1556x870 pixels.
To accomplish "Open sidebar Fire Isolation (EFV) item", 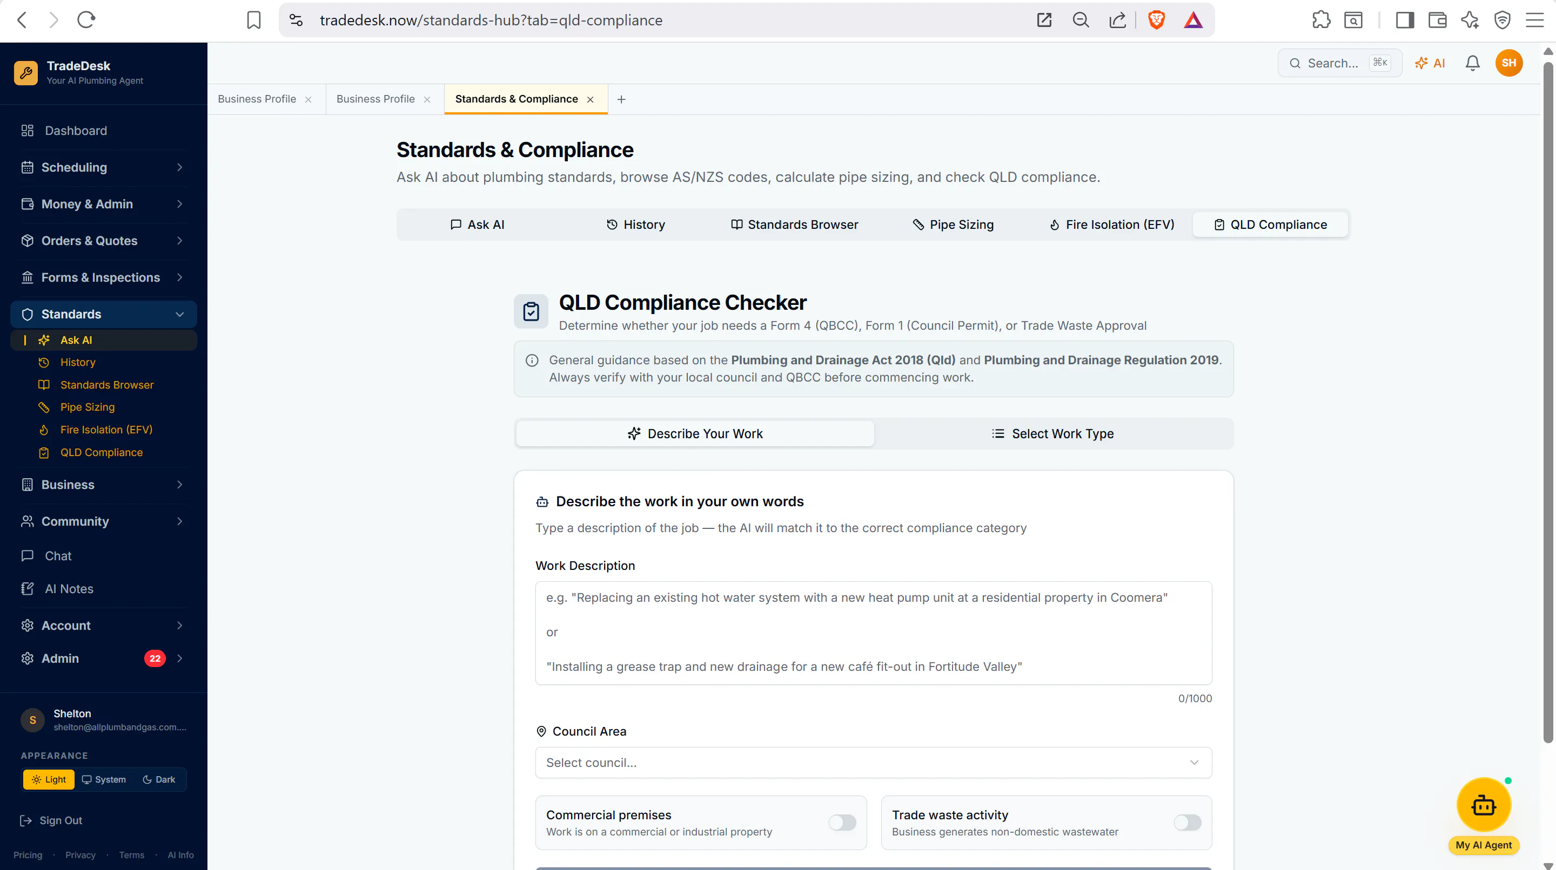I will pyautogui.click(x=103, y=430).
